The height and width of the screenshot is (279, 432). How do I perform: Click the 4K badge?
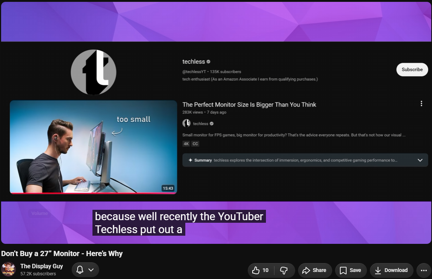[x=186, y=144]
